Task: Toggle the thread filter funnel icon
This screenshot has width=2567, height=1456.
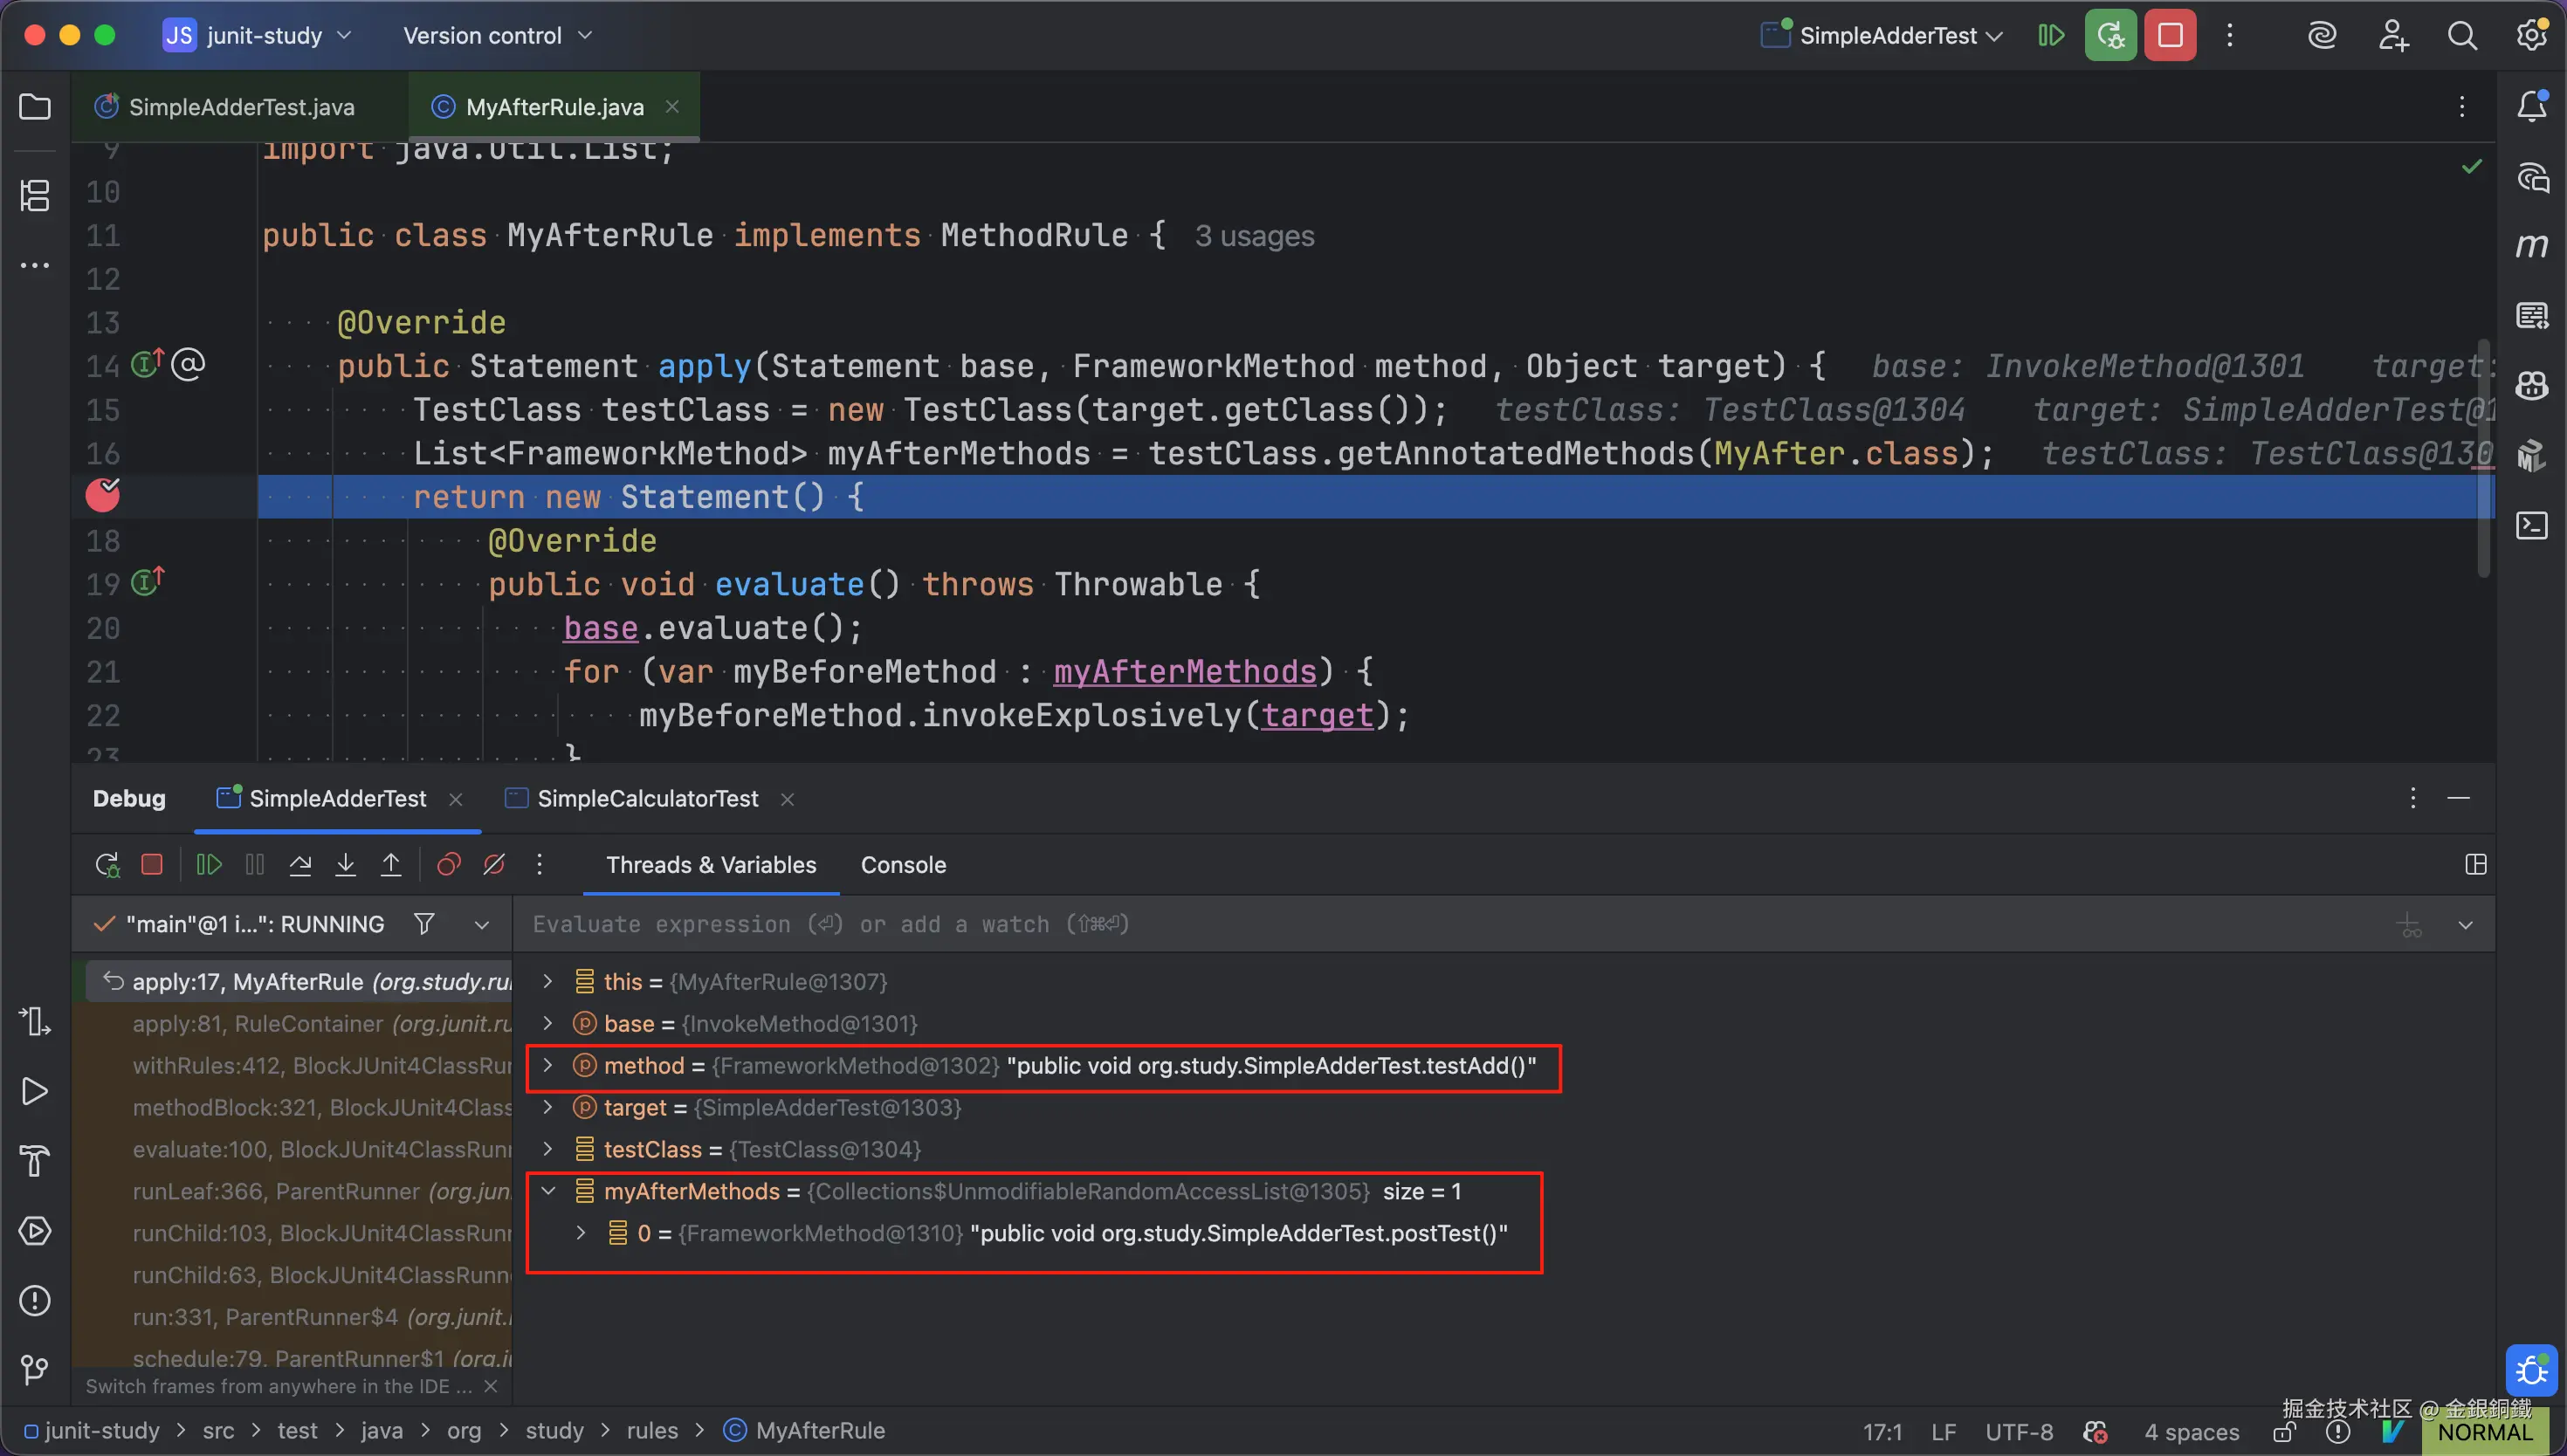Action: point(424,924)
